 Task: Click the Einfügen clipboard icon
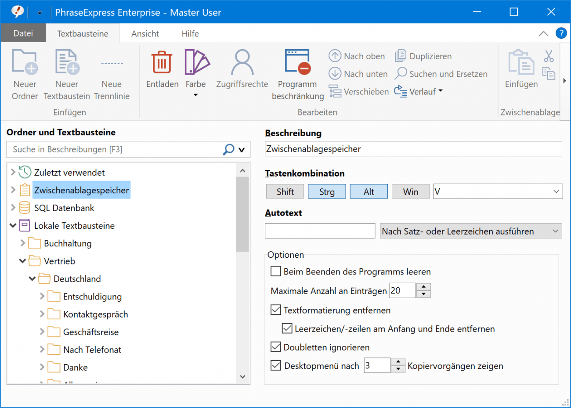coord(521,62)
